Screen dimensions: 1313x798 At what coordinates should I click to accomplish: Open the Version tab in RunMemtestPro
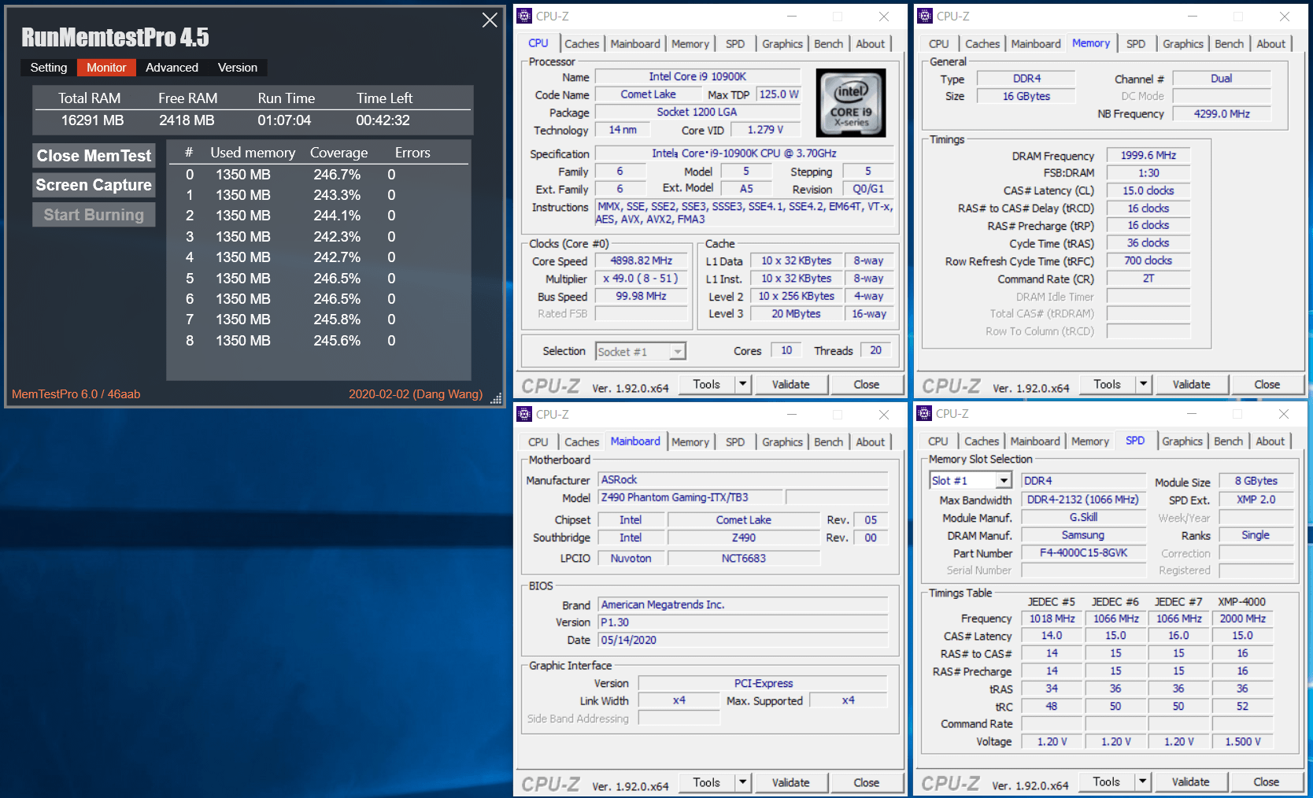(238, 68)
